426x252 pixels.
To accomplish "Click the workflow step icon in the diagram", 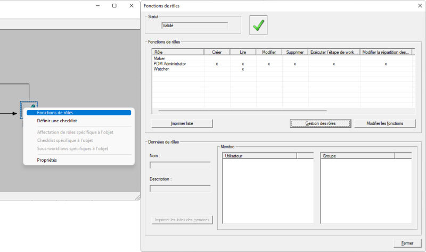I will point(29,105).
